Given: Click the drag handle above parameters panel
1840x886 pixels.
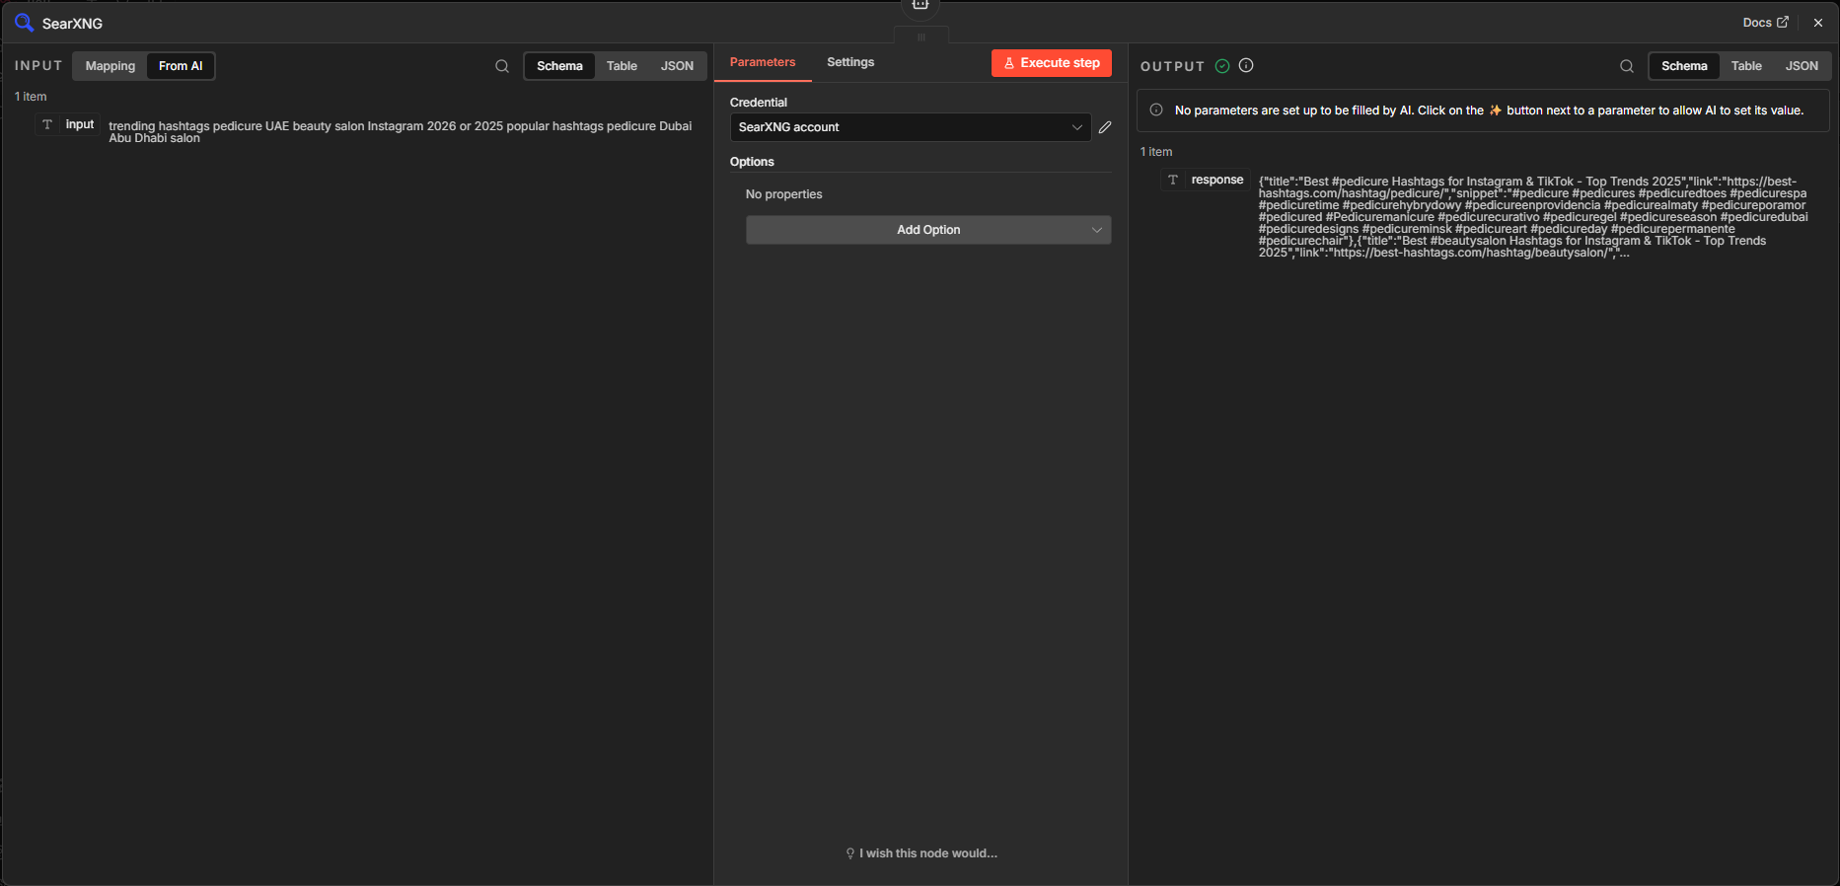Looking at the screenshot, I should pyautogui.click(x=921, y=37).
